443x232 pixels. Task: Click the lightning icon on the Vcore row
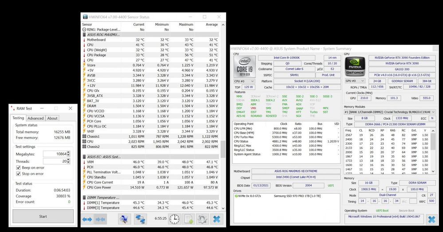84,65
